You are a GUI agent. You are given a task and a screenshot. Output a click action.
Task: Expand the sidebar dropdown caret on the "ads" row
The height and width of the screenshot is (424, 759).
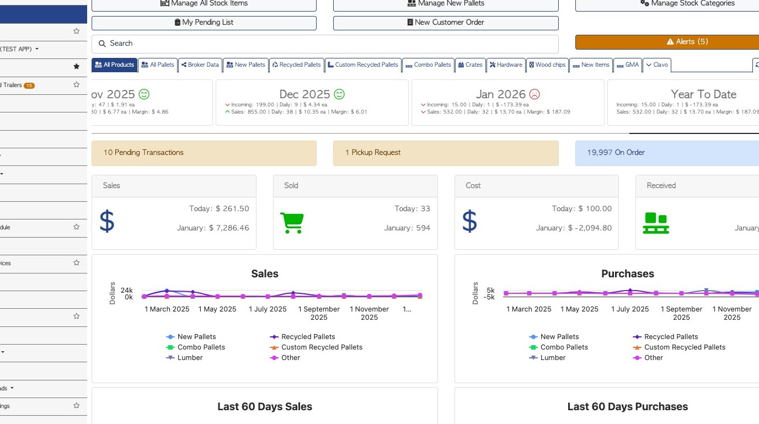(x=12, y=388)
